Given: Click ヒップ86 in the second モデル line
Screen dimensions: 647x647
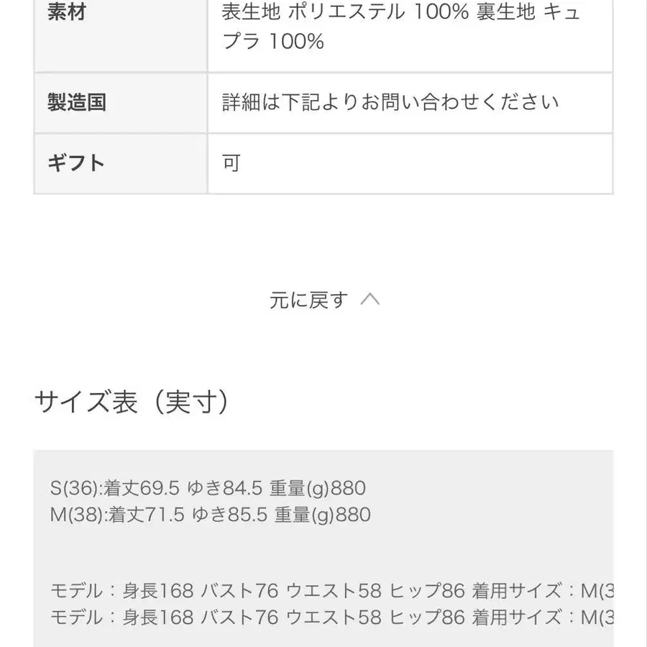Looking at the screenshot, I should pyautogui.click(x=428, y=617).
